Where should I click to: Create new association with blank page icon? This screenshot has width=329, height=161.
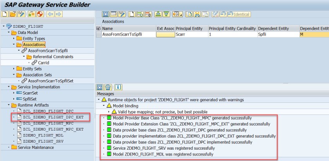click(132, 14)
